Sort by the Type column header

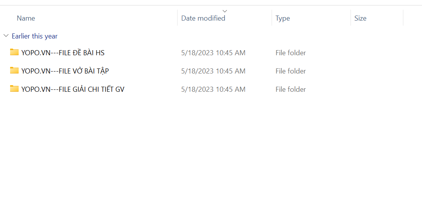(x=282, y=18)
